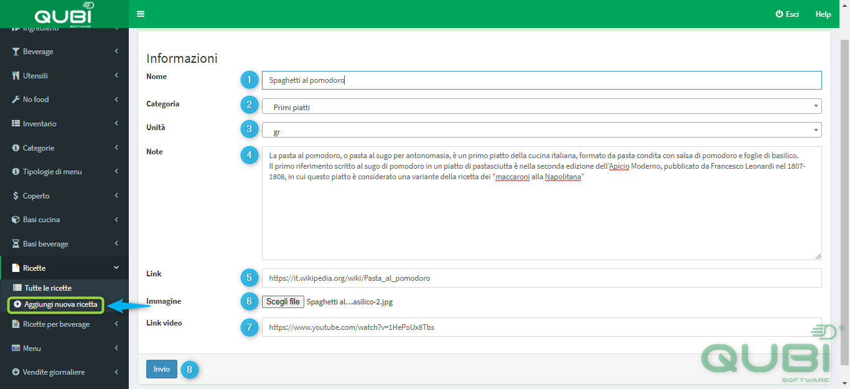
Task: Click the Ricette document icon
Action: coord(16,268)
